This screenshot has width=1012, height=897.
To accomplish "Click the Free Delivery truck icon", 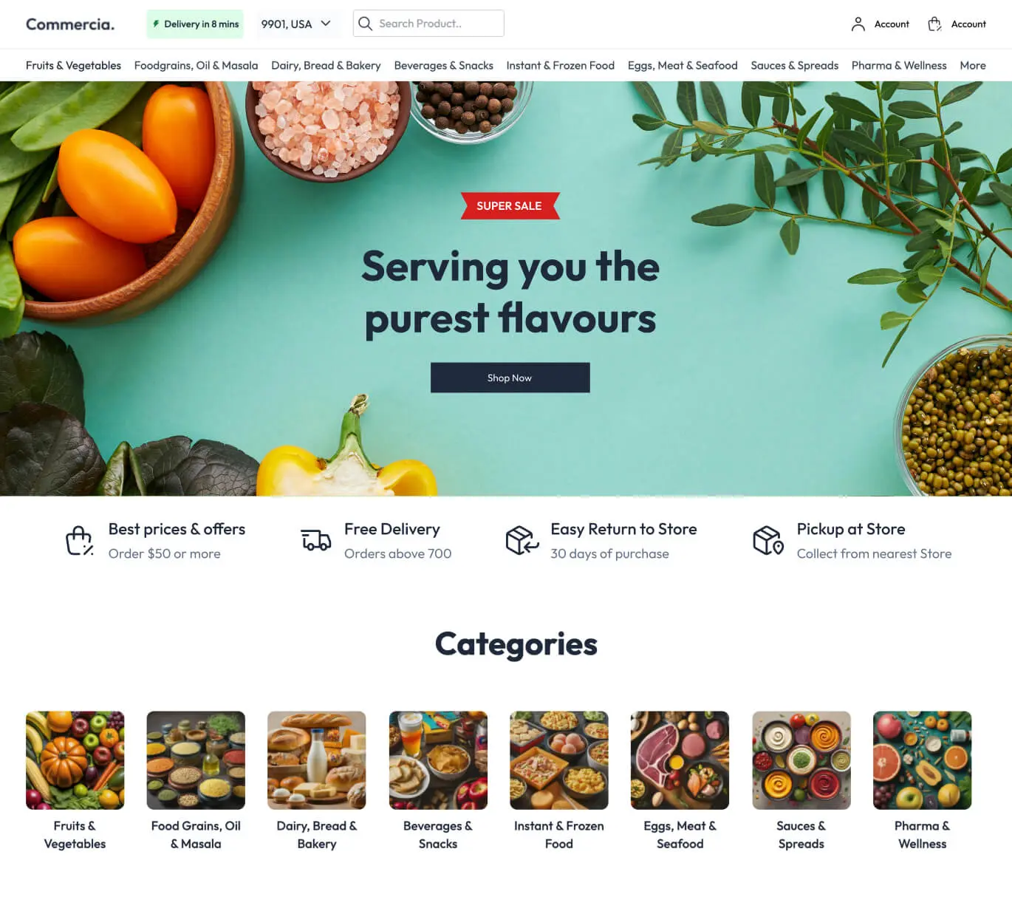I will [316, 540].
